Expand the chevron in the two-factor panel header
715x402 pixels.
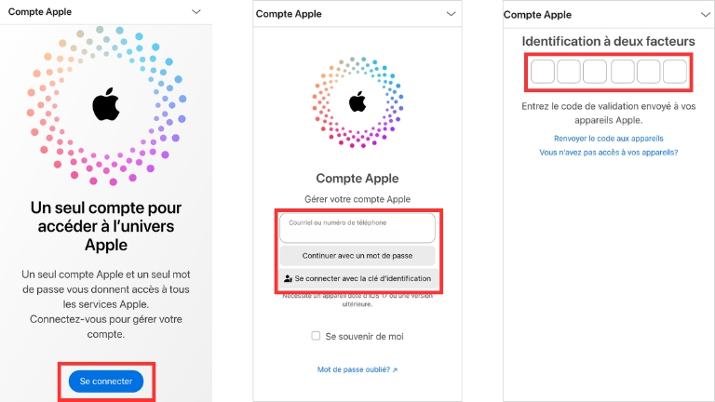click(704, 15)
